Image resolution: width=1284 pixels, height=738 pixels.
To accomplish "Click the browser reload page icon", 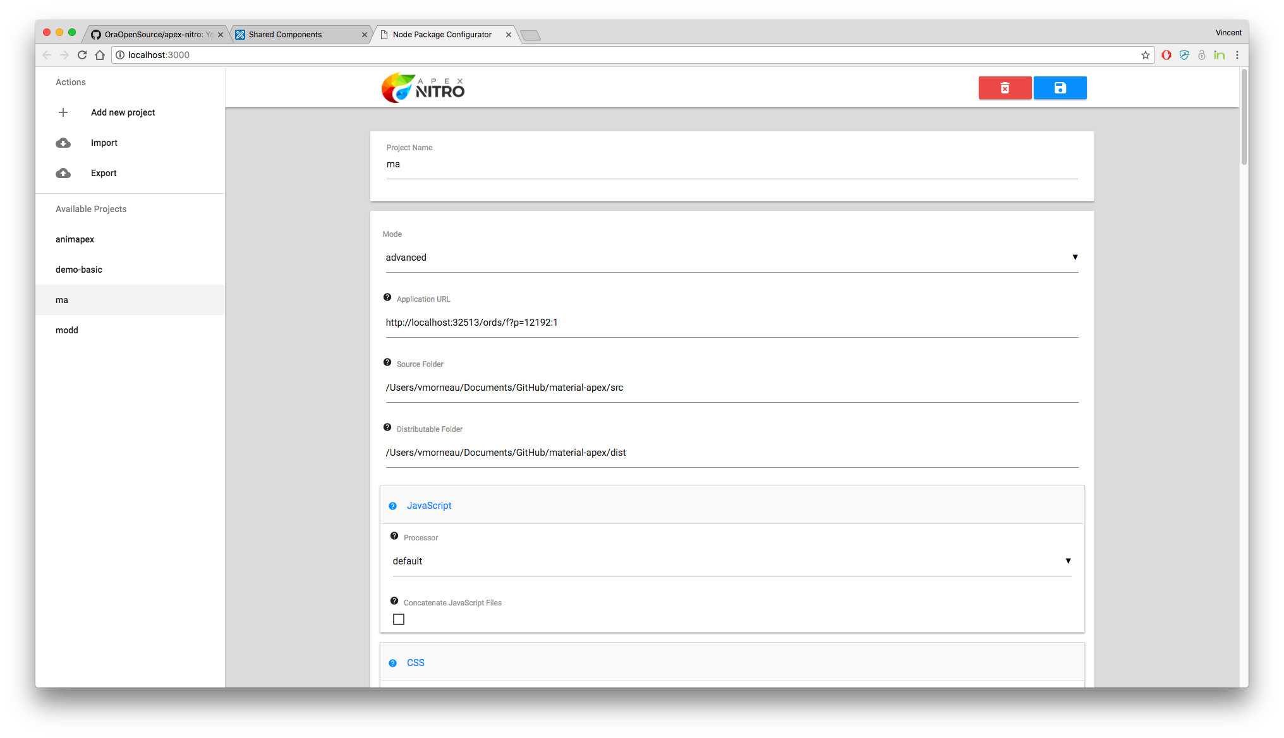I will pyautogui.click(x=82, y=55).
